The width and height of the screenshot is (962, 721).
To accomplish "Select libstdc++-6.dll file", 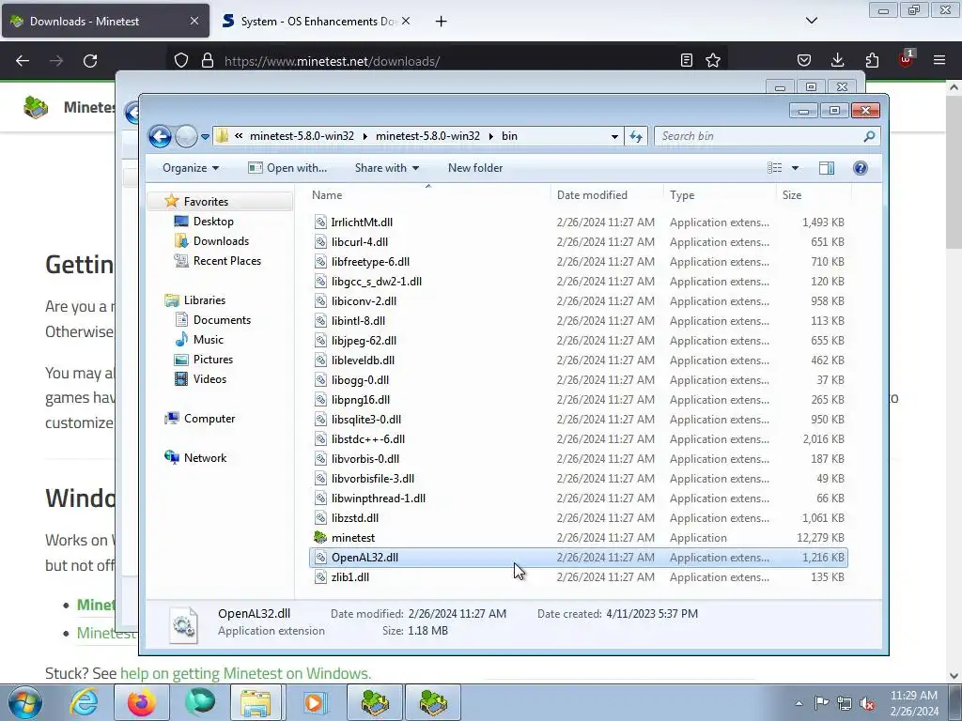I will coord(368,439).
